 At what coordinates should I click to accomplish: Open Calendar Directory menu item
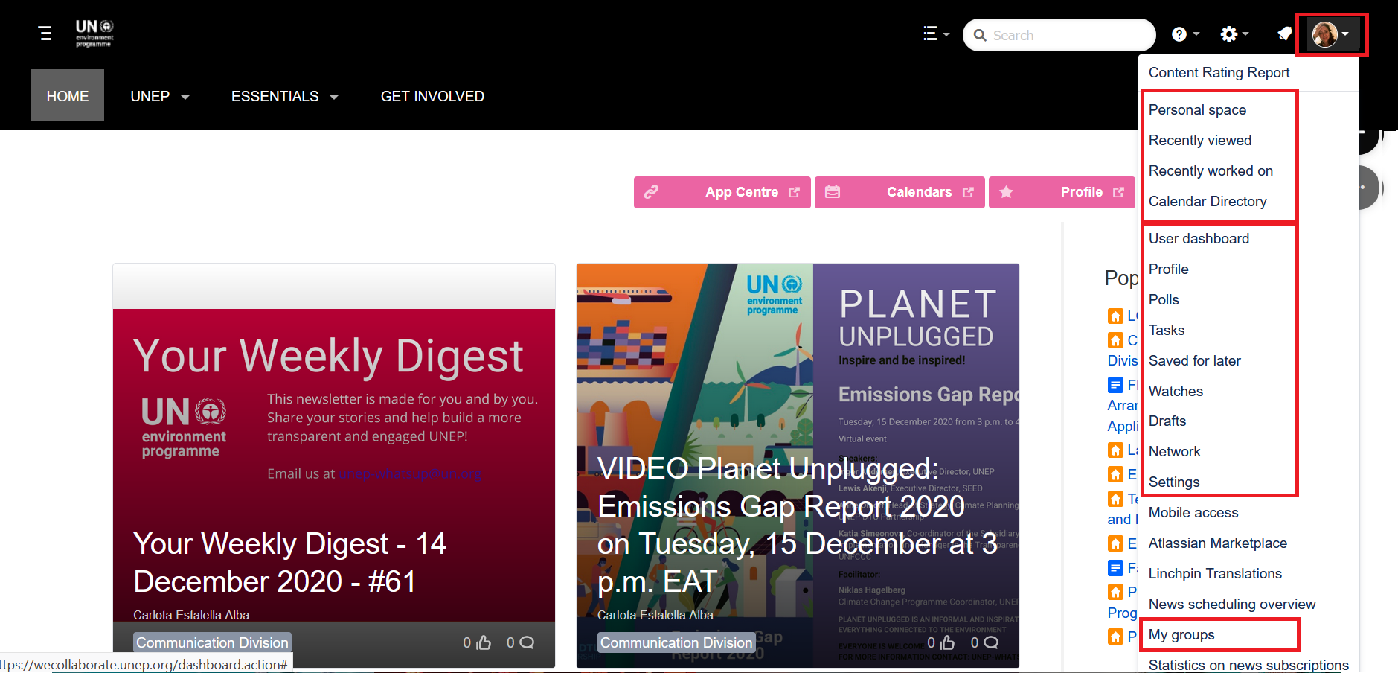pyautogui.click(x=1207, y=201)
